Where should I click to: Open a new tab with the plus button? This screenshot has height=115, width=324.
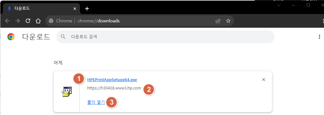pyautogui.click(x=87, y=9)
